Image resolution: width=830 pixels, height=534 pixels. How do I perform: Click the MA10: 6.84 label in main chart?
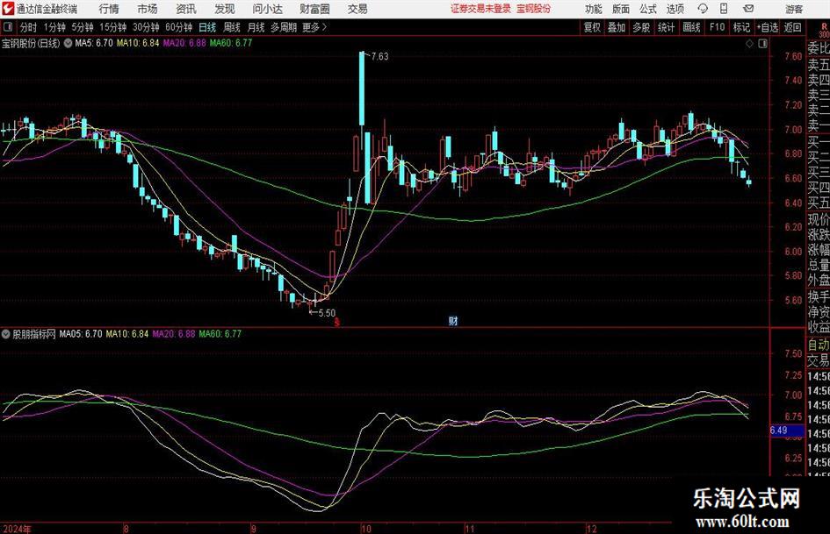click(138, 43)
